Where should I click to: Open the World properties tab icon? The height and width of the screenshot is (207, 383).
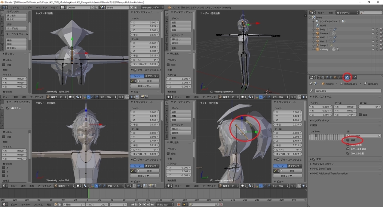coord(331,78)
